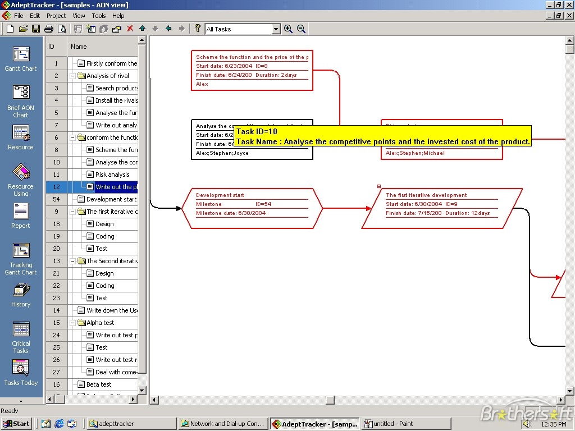The image size is (575, 431).
Task: Open the Help menu
Action: pos(118,16)
